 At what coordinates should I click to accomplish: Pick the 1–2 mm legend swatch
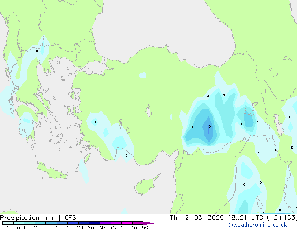click(x=30, y=223)
